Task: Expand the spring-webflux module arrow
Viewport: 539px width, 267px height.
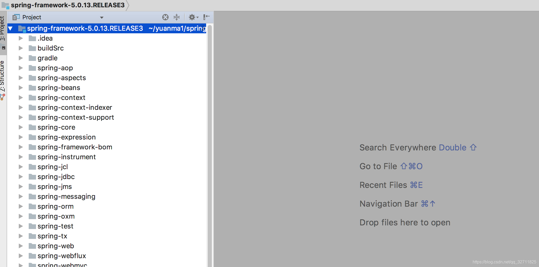Action: pos(21,256)
